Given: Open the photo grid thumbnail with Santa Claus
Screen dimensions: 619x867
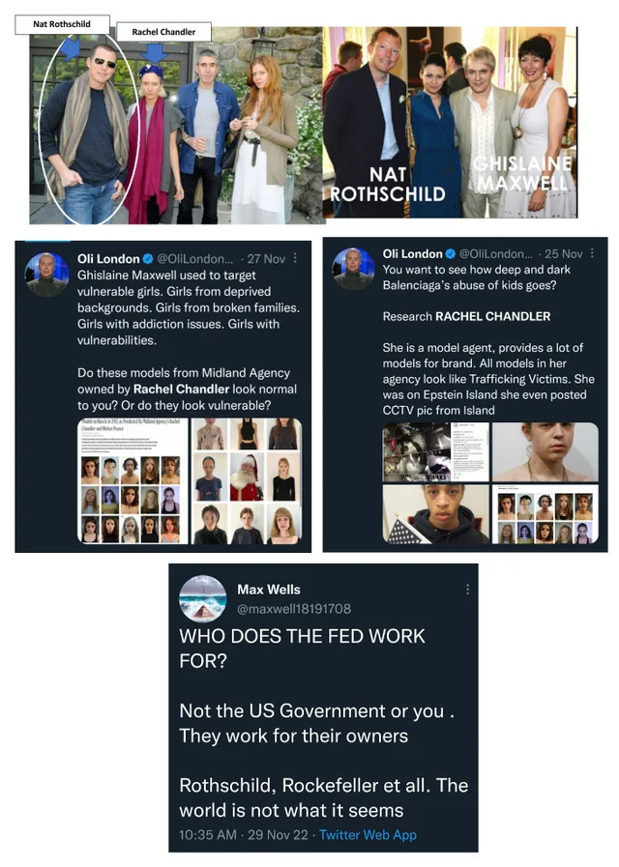Looking at the screenshot, I should click(x=247, y=480).
